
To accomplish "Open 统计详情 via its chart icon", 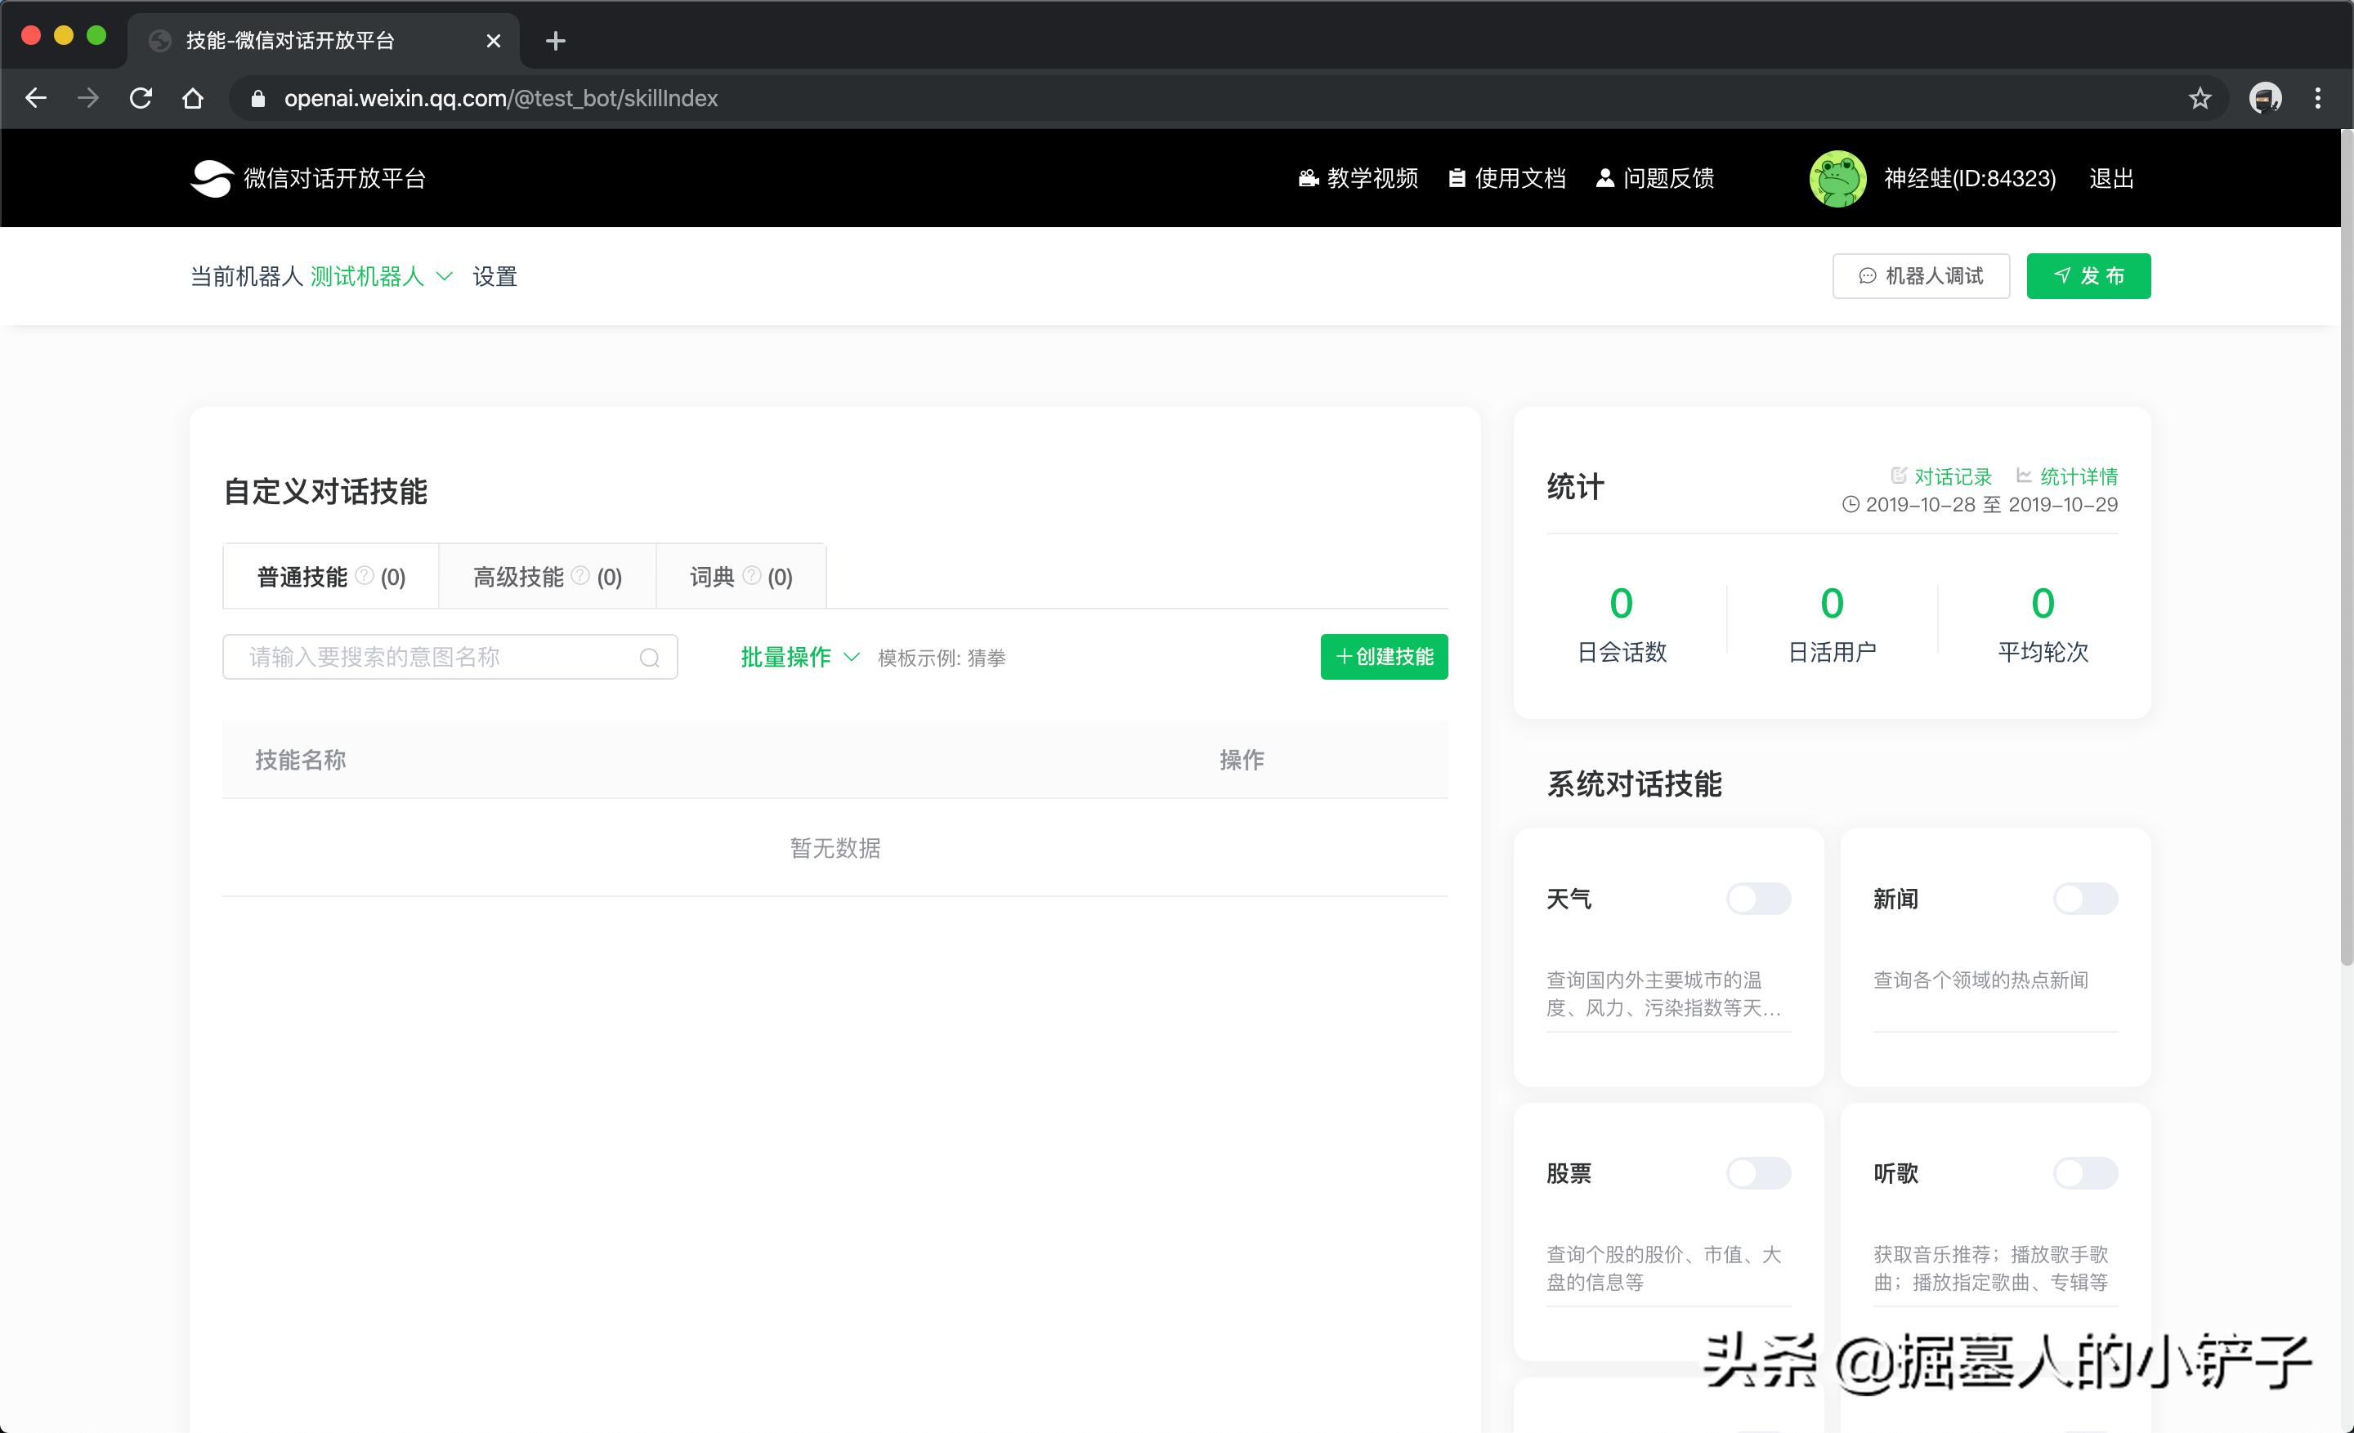I will pyautogui.click(x=2025, y=476).
